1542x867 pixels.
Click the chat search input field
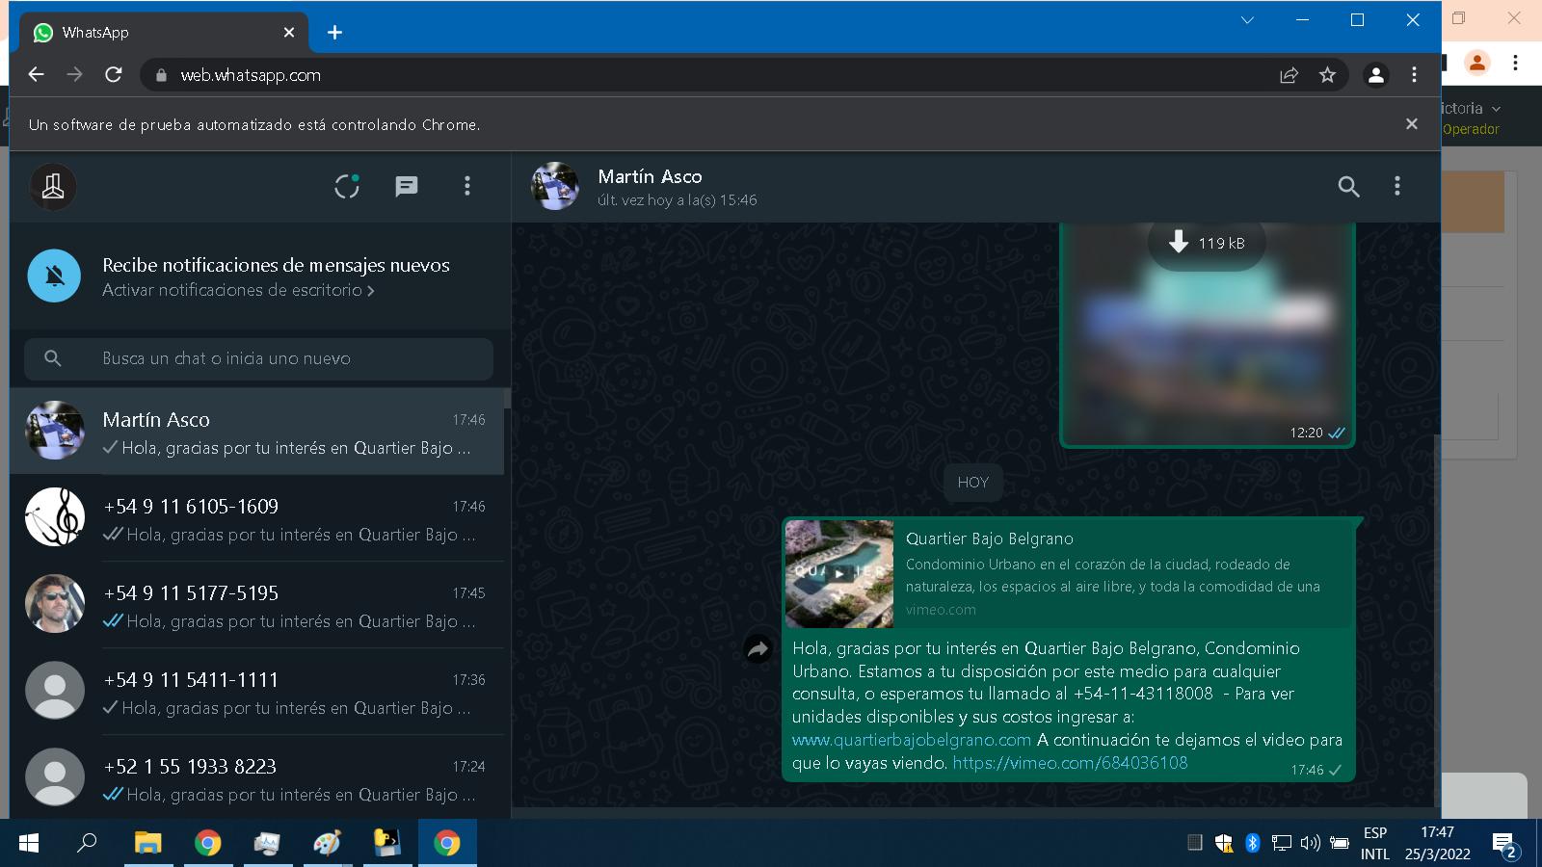click(x=258, y=358)
